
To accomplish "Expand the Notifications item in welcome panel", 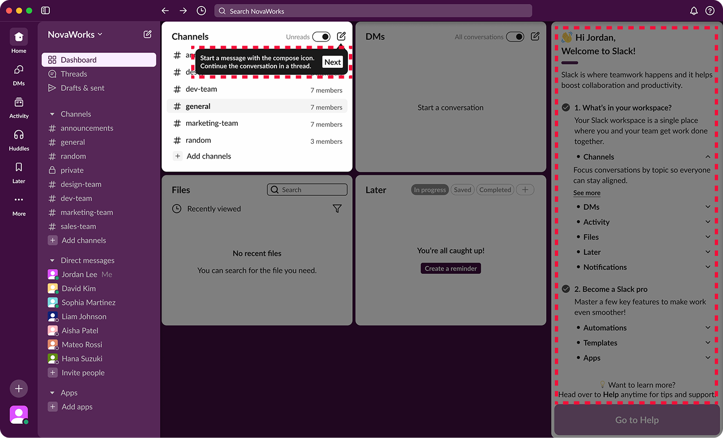I will coord(708,267).
